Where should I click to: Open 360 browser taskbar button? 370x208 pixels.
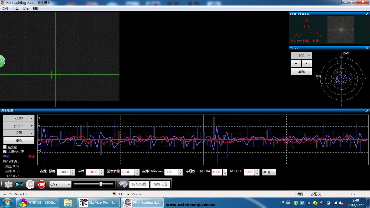(x=38, y=203)
